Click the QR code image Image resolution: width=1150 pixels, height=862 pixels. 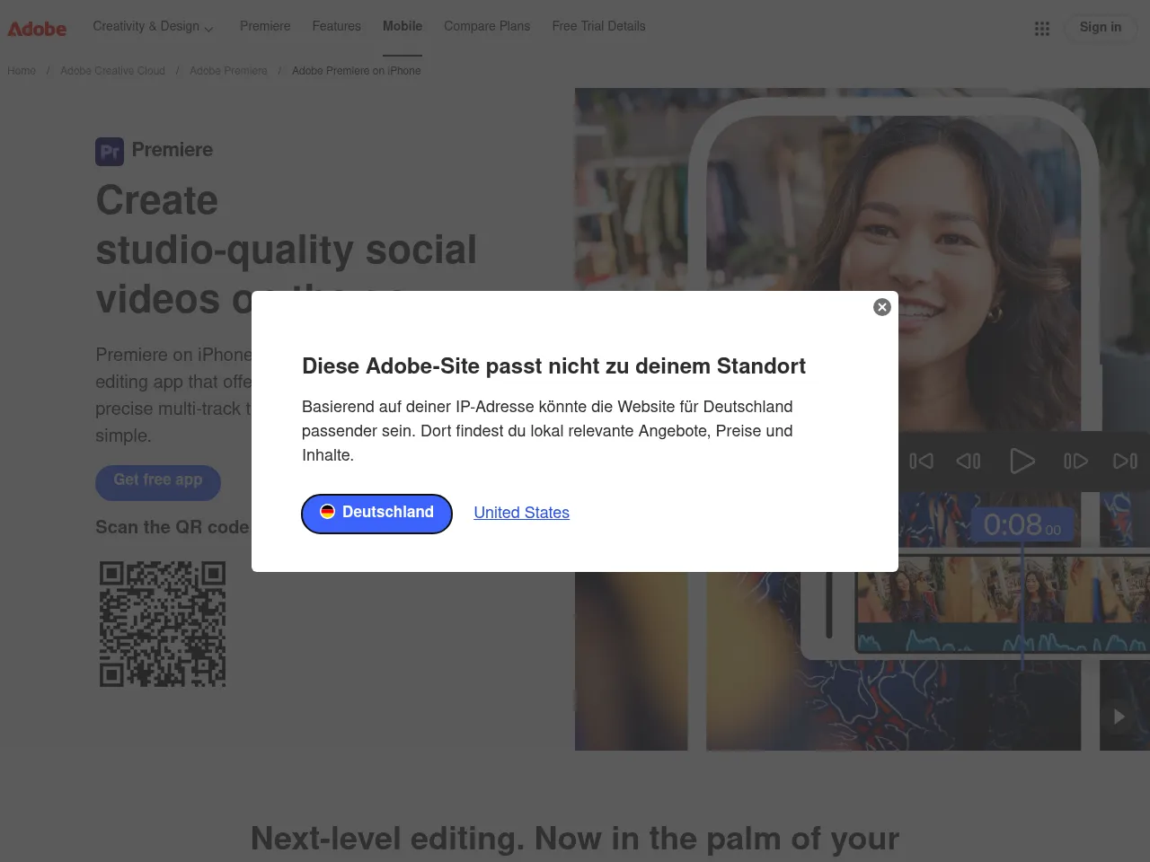163,624
